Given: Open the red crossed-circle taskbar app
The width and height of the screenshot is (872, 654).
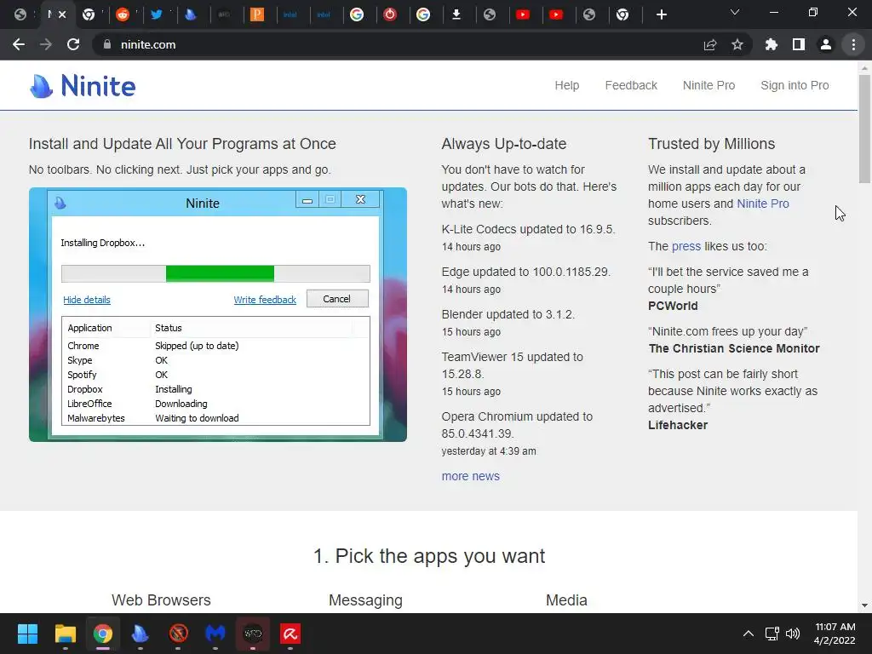Looking at the screenshot, I should 178,634.
